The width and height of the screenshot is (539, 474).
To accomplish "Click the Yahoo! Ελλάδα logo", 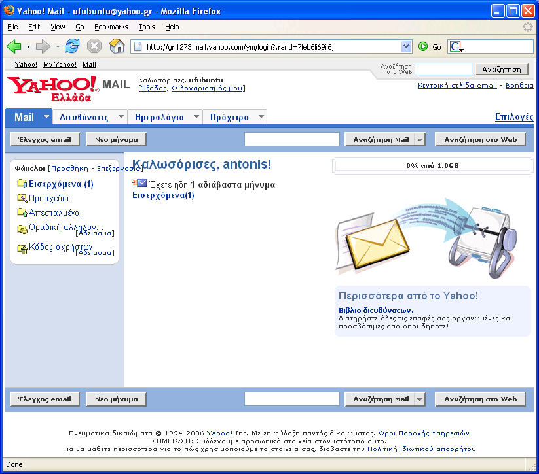I will point(53,88).
